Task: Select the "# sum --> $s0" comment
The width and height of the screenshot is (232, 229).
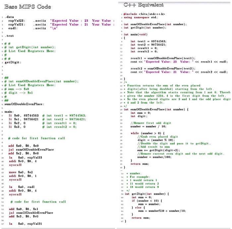Action: point(17,89)
